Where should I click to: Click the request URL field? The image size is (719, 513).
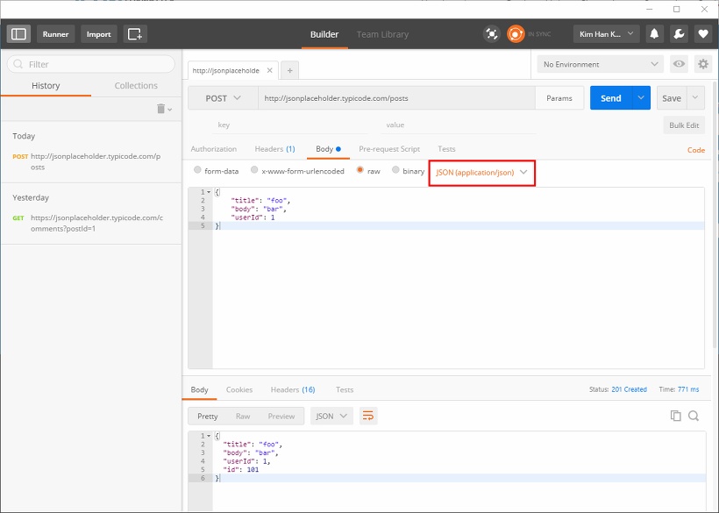click(396, 98)
